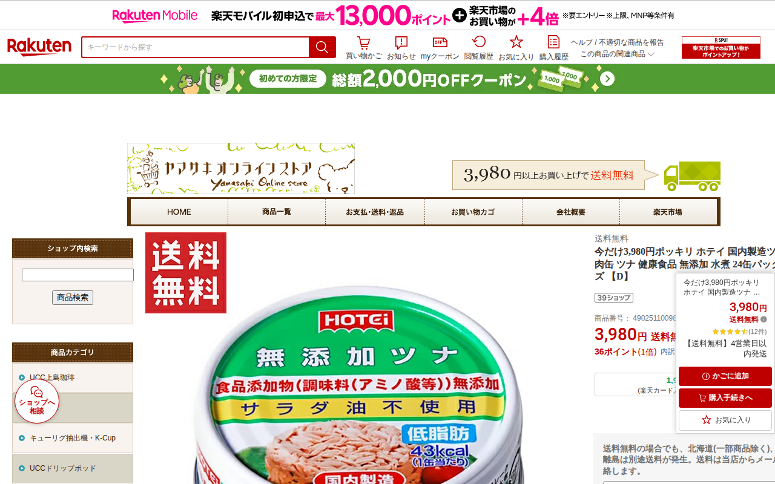Click the かごに追加 button
The image size is (775, 484).
(725, 376)
